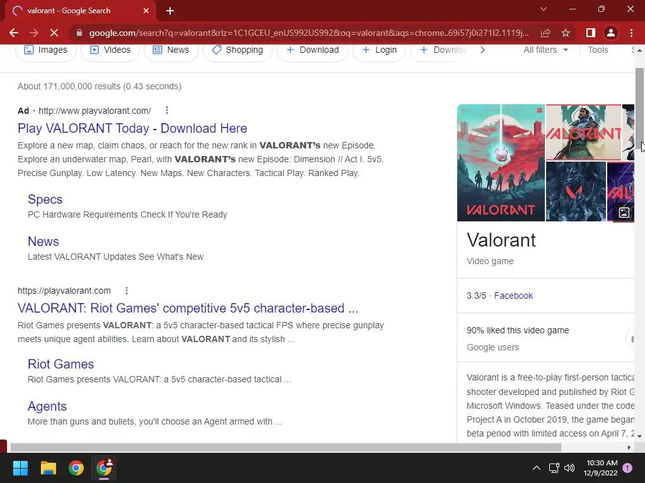Image resolution: width=645 pixels, height=483 pixels.
Task: Click the scroll down arrow of vertical scrollbar
Action: [639, 436]
